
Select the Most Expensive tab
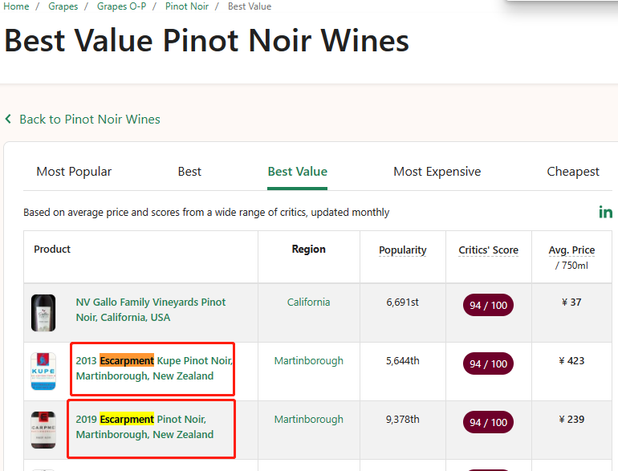coord(437,172)
